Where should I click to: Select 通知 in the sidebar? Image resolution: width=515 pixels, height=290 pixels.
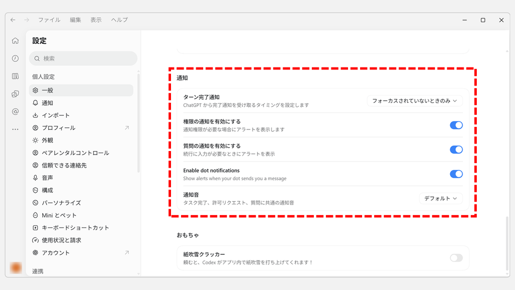tap(81, 103)
